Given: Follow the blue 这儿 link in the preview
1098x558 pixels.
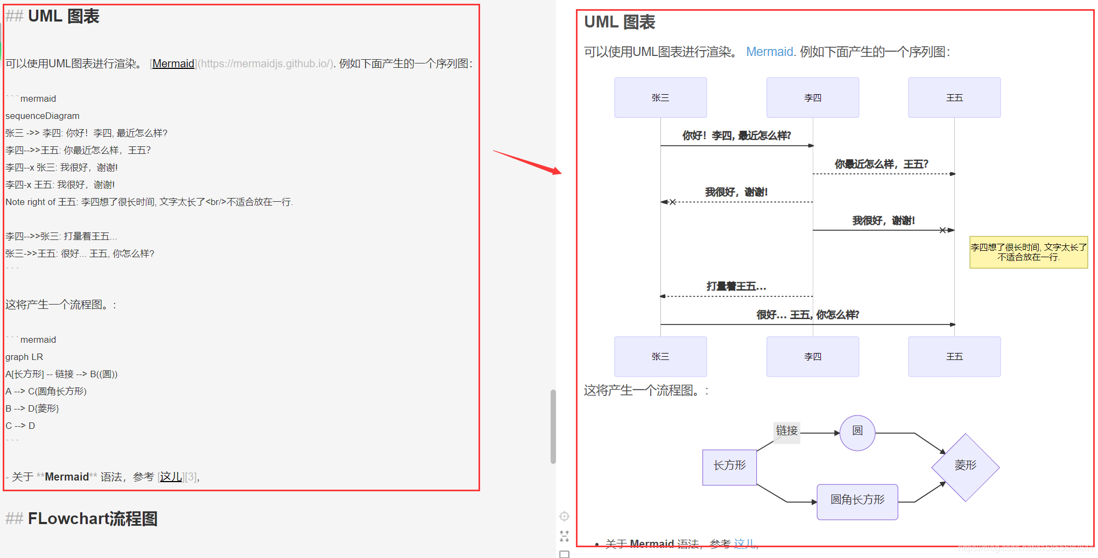Looking at the screenshot, I should pyautogui.click(x=744, y=543).
